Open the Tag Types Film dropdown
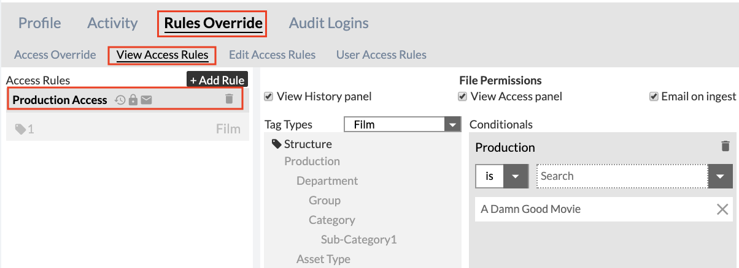Viewport: 739px width, 268px height. click(402, 124)
